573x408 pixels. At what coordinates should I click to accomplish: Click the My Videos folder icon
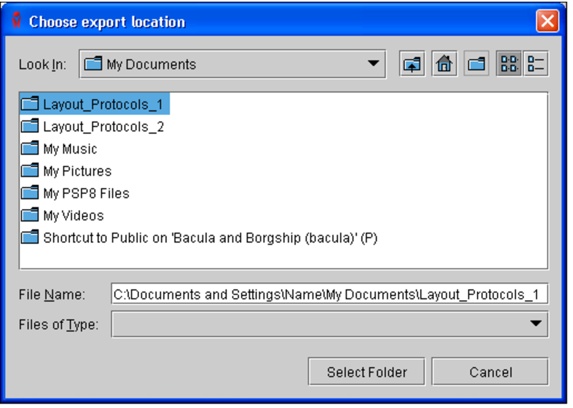pos(30,215)
